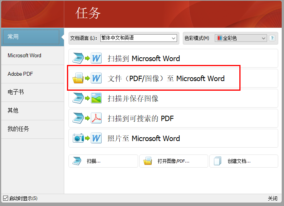Click the folder icon on 打开图像/PDF... button
Image resolution: width=284 pixels, height=206 pixels.
pyautogui.click(x=147, y=161)
